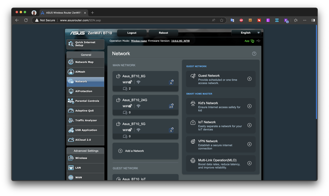The width and height of the screenshot is (329, 196).
Task: Click the AiCloud 2.0 cloud icon
Action: coord(71,140)
